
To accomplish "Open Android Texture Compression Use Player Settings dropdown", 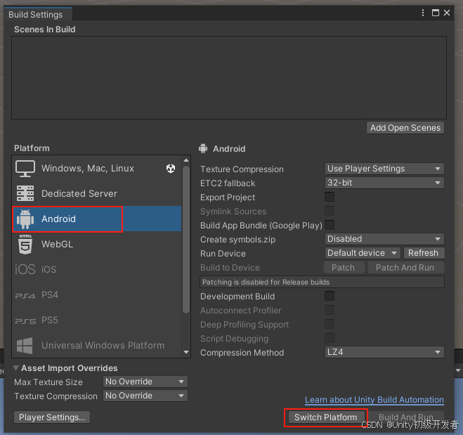I will tap(384, 169).
